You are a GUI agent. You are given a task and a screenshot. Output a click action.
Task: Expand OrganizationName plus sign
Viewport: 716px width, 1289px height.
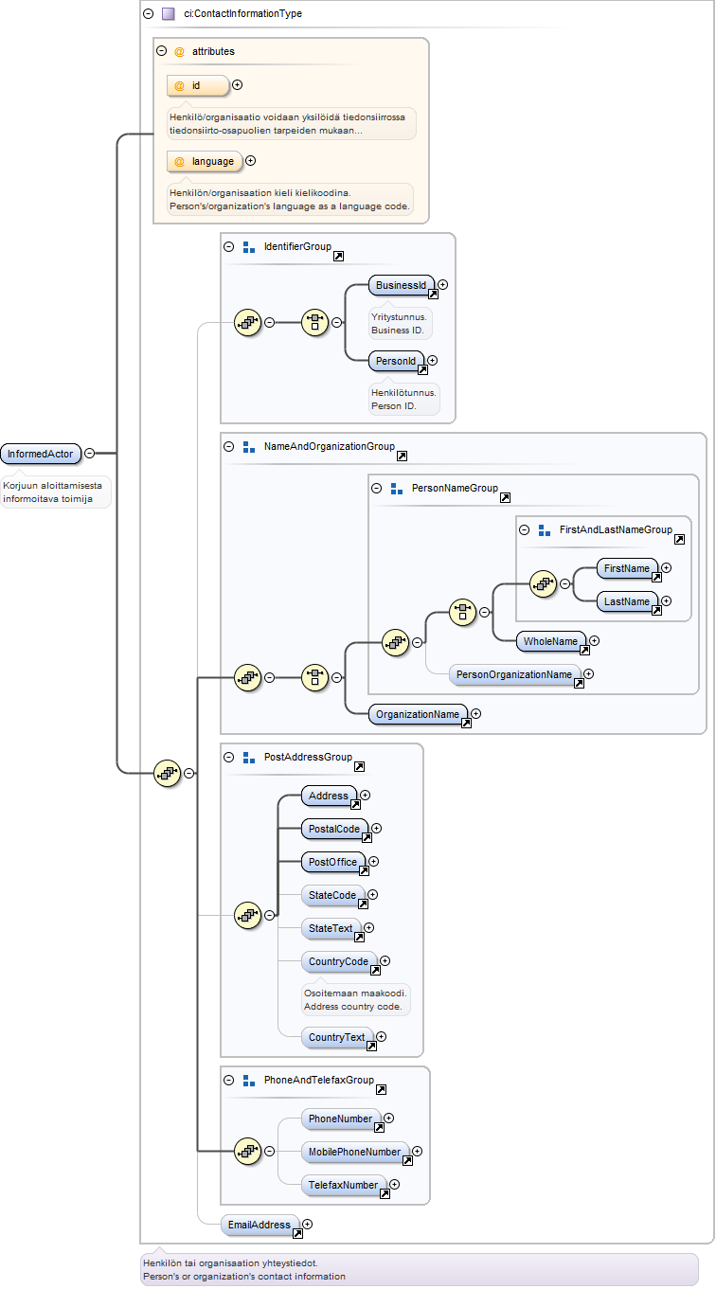pos(476,714)
